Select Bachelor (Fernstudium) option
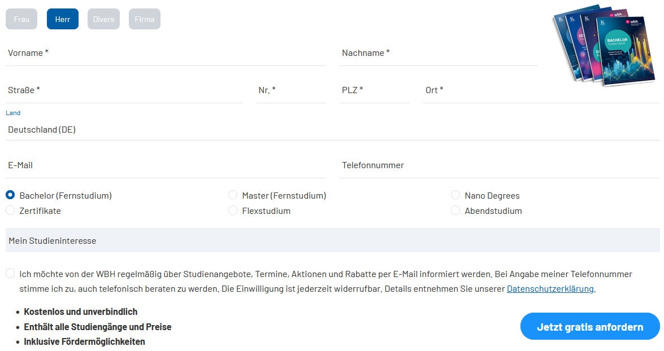664x351 pixels. [10, 195]
